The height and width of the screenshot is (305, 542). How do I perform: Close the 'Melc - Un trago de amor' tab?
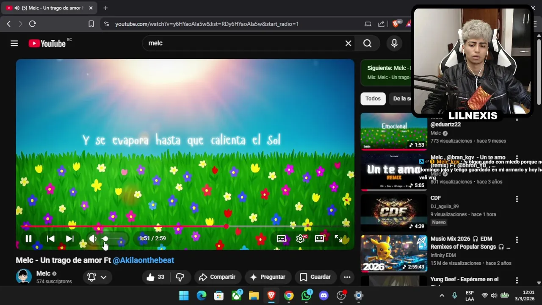pyautogui.click(x=91, y=8)
